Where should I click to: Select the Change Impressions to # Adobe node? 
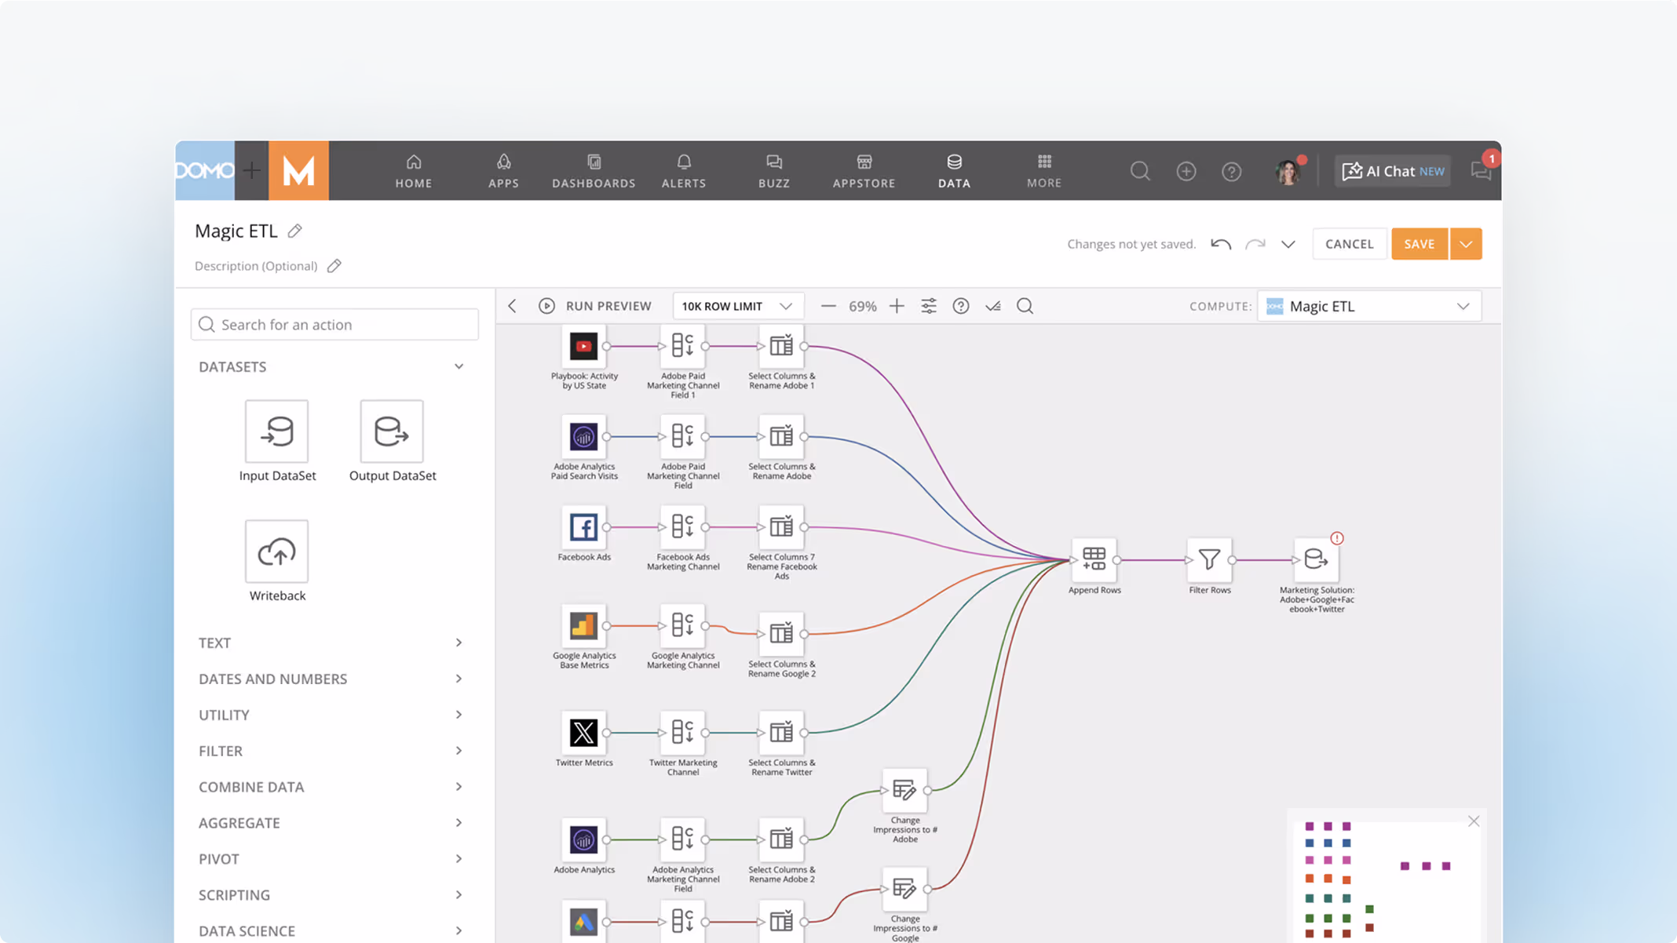tap(904, 790)
